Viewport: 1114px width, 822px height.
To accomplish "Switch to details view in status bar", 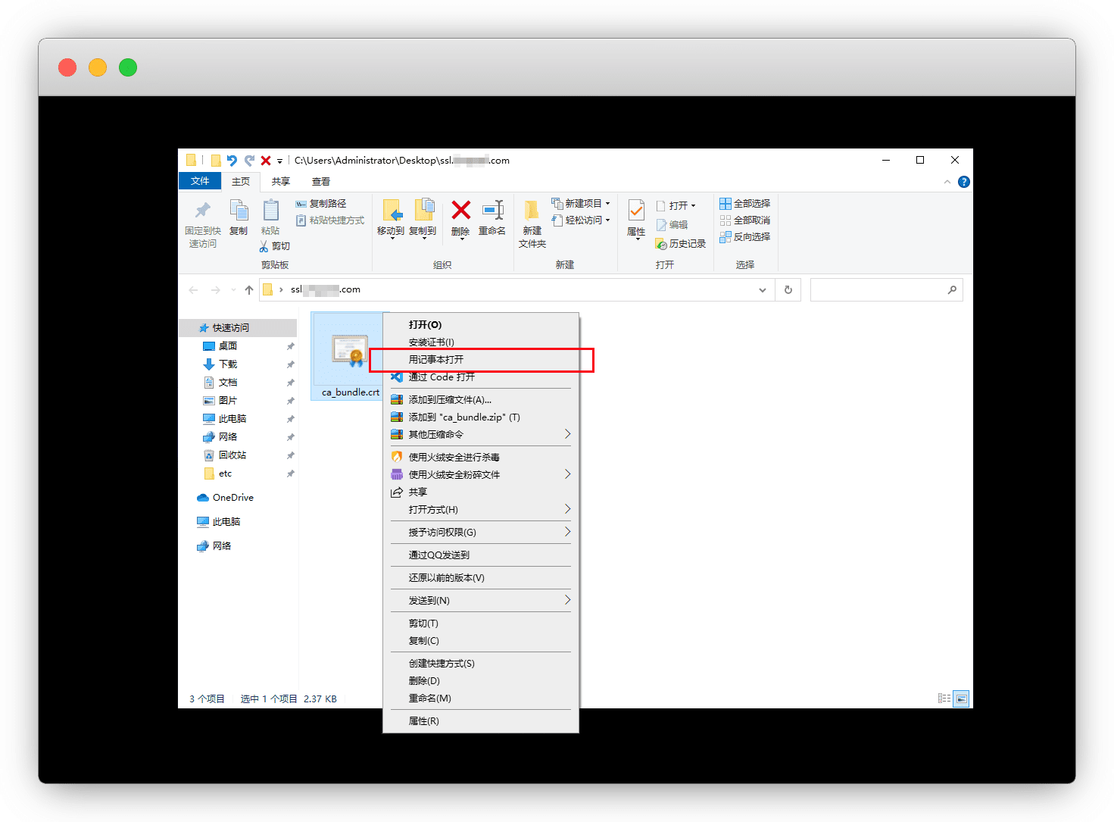I will (x=944, y=699).
